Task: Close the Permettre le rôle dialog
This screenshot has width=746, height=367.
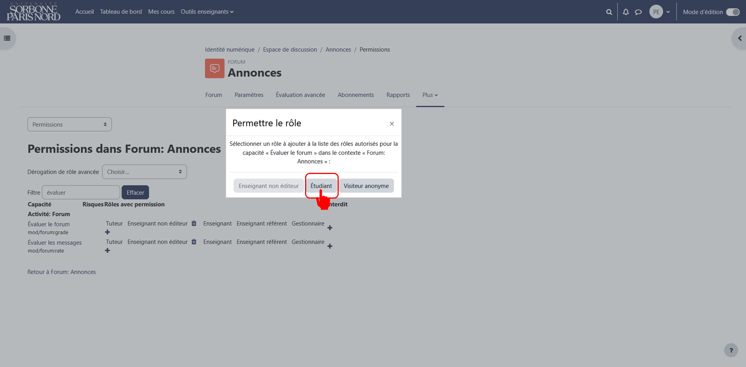Action: point(392,124)
